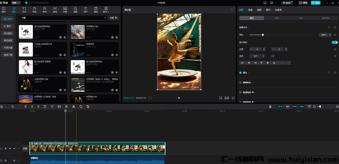
Task: Enable the 视频防抖 stabilization checkbox
Action: [240, 83]
